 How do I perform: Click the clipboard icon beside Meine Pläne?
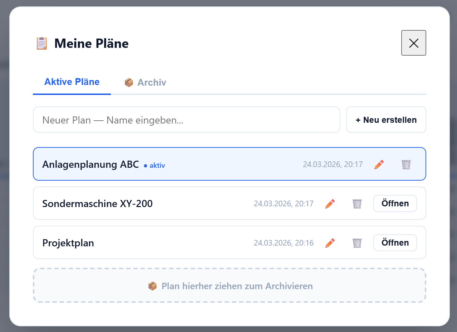pyautogui.click(x=41, y=43)
